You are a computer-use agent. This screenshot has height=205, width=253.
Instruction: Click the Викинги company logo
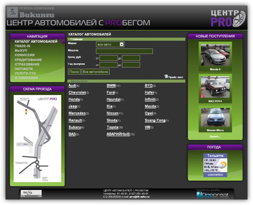[31, 12]
